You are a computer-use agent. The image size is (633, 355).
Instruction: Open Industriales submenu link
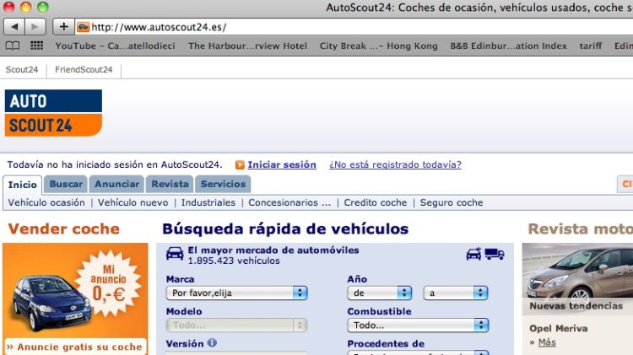tap(208, 202)
